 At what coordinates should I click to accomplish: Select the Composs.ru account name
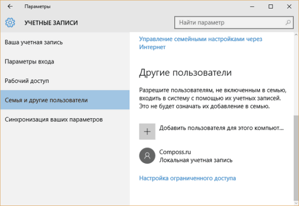(x=175, y=152)
